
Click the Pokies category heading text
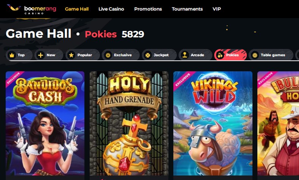point(101,34)
